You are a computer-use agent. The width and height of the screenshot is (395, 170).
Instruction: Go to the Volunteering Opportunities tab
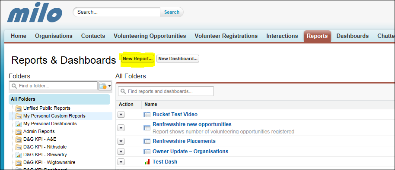(150, 36)
